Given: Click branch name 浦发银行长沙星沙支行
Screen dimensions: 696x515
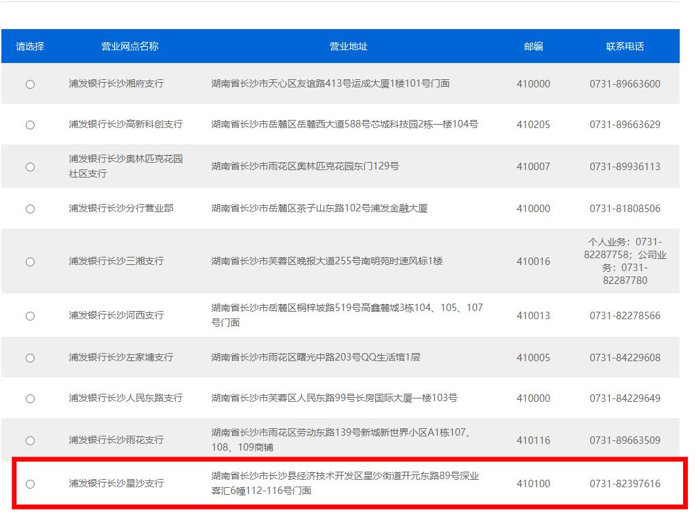Looking at the screenshot, I should click(x=116, y=483).
